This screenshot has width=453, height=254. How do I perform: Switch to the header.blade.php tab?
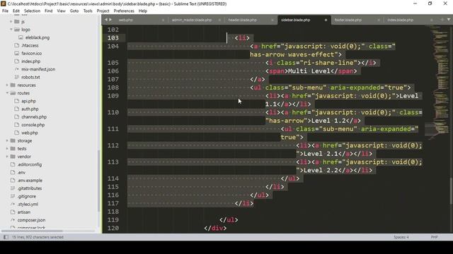[242, 20]
